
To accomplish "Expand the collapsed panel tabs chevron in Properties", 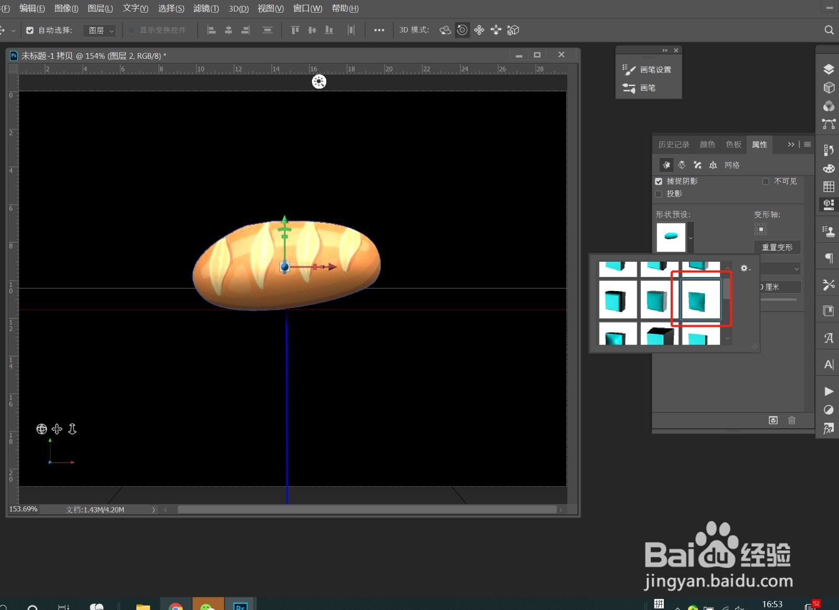I will point(791,144).
